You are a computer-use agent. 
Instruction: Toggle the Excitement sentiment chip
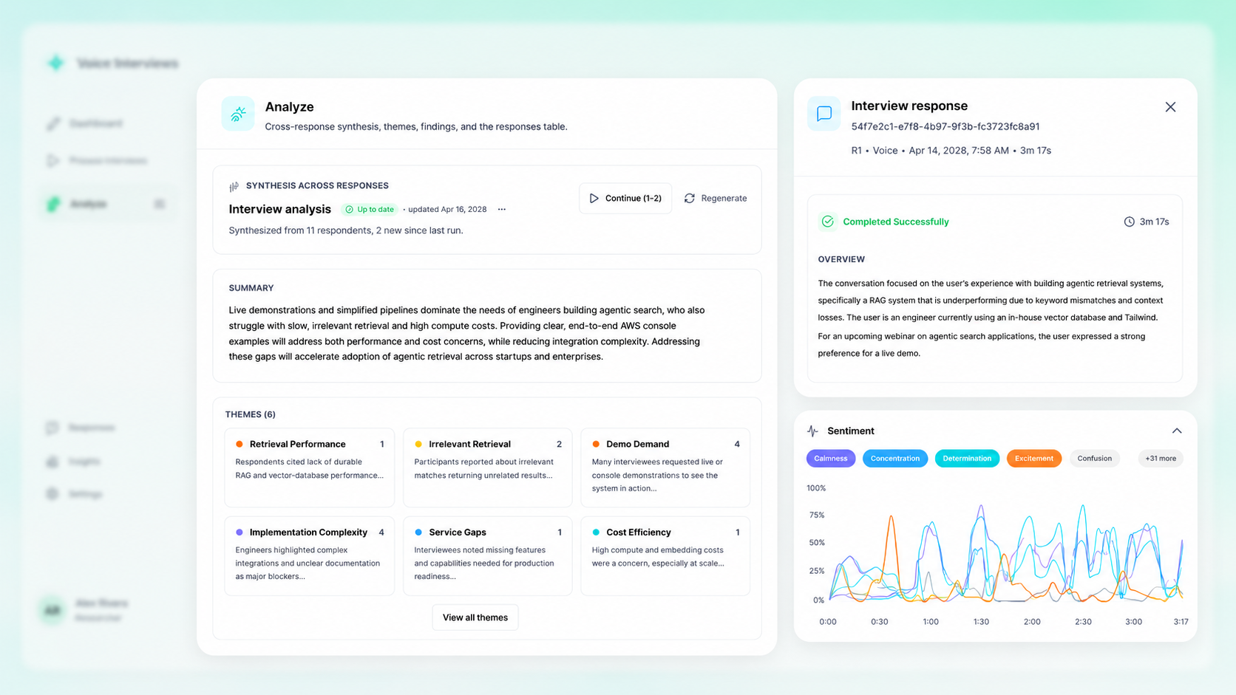click(x=1034, y=459)
